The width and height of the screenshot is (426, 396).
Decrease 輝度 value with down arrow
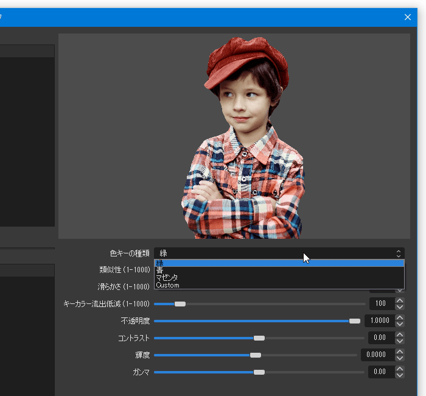click(400, 358)
